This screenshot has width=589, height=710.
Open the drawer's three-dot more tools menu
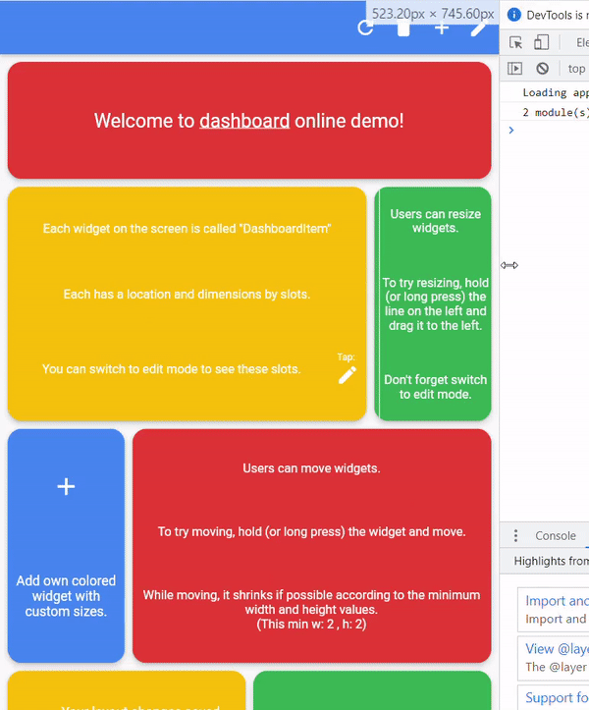pos(516,535)
